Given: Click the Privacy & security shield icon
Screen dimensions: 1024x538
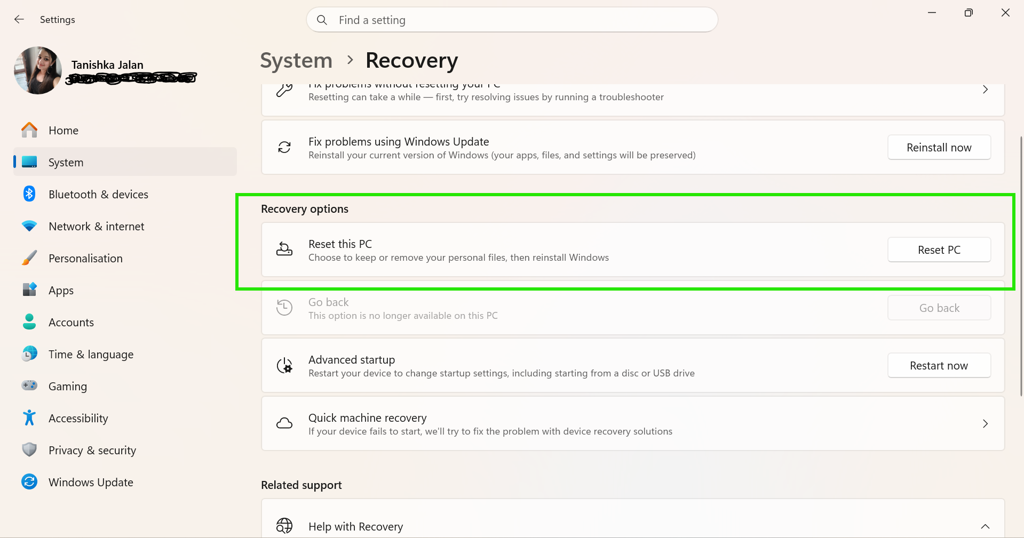Looking at the screenshot, I should pyautogui.click(x=29, y=449).
